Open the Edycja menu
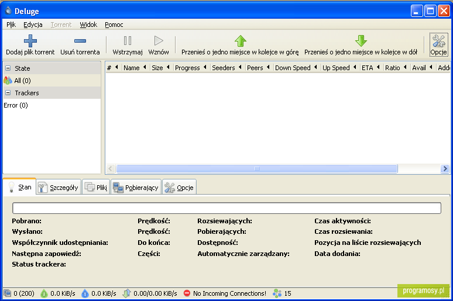 click(x=33, y=25)
